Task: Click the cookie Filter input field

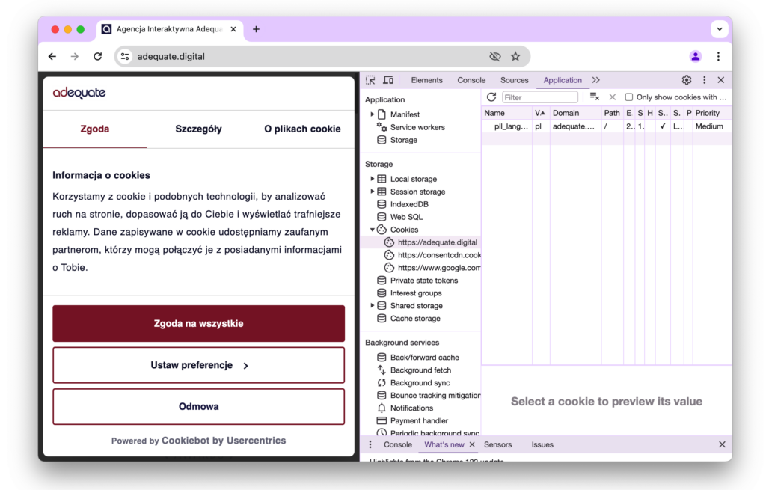Action: click(539, 97)
